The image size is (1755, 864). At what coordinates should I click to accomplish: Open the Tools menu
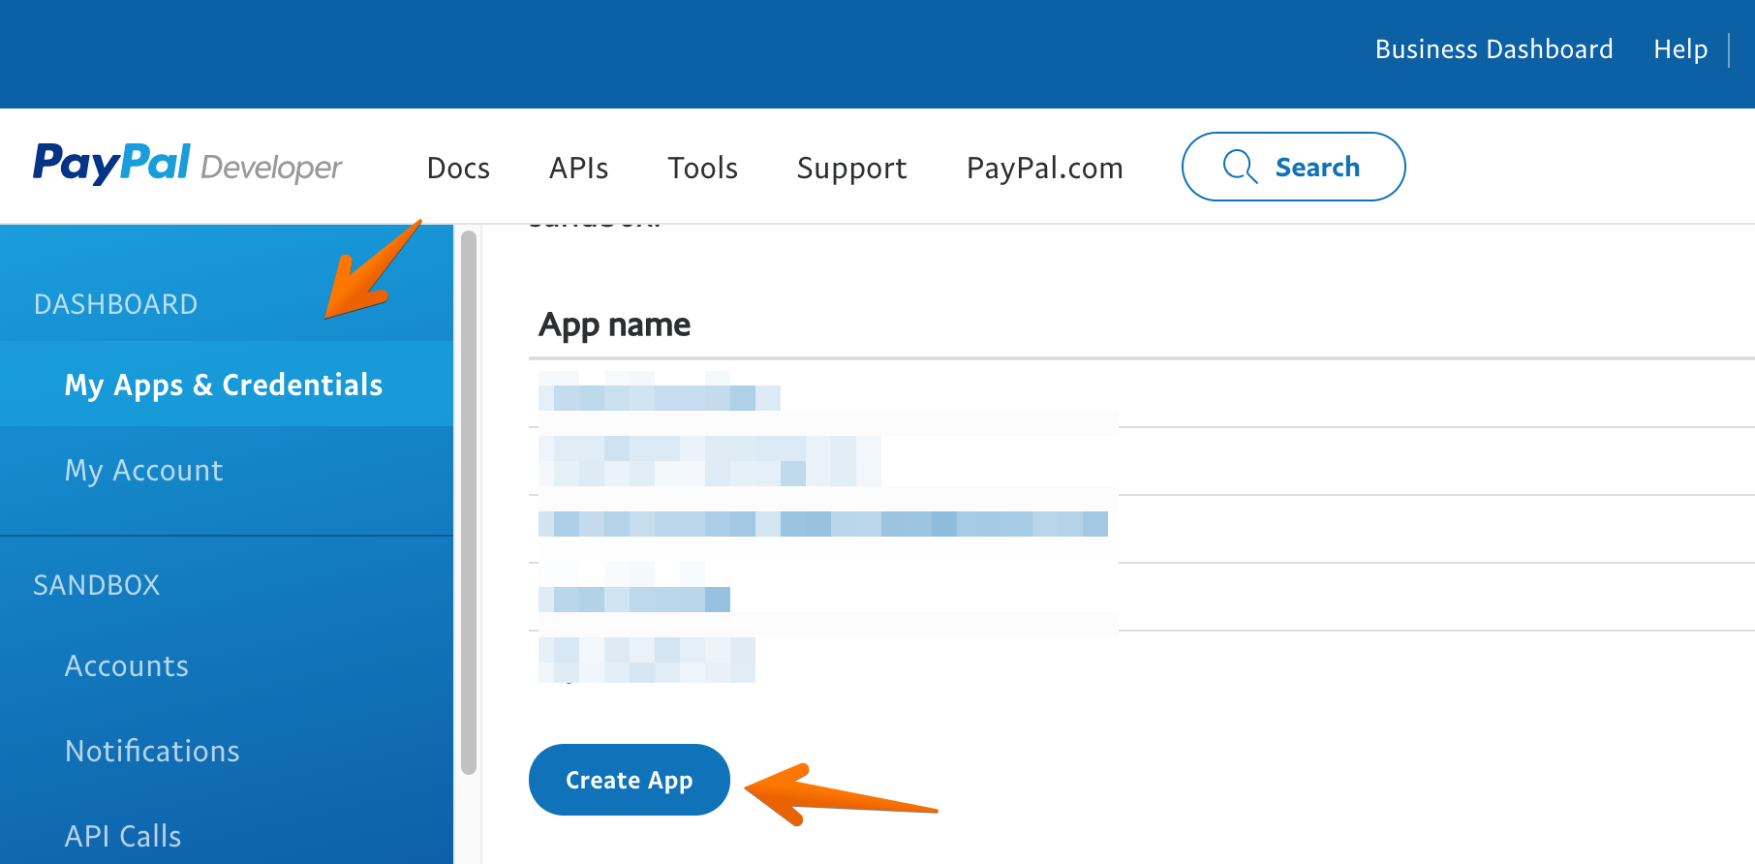(x=702, y=168)
